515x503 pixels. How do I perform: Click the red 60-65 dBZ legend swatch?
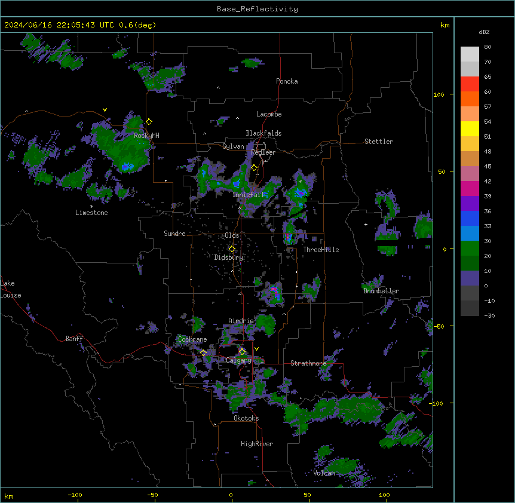tap(470, 84)
